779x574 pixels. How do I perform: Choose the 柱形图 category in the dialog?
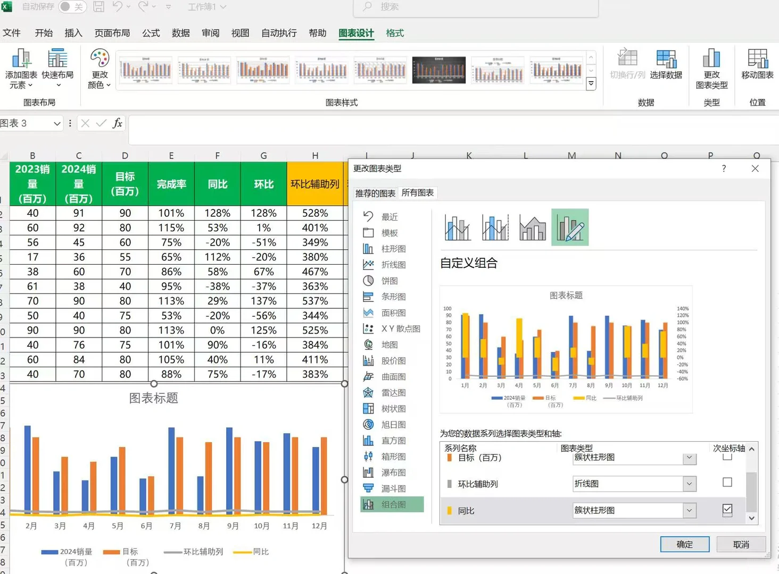click(393, 249)
